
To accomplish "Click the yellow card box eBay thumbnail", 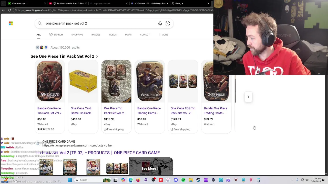I will click(83, 81).
